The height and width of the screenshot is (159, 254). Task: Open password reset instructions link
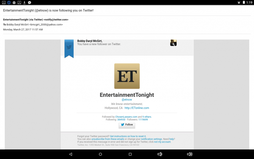click(x=128, y=136)
